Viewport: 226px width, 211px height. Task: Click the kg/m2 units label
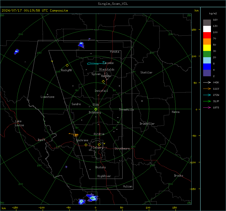click(213, 14)
